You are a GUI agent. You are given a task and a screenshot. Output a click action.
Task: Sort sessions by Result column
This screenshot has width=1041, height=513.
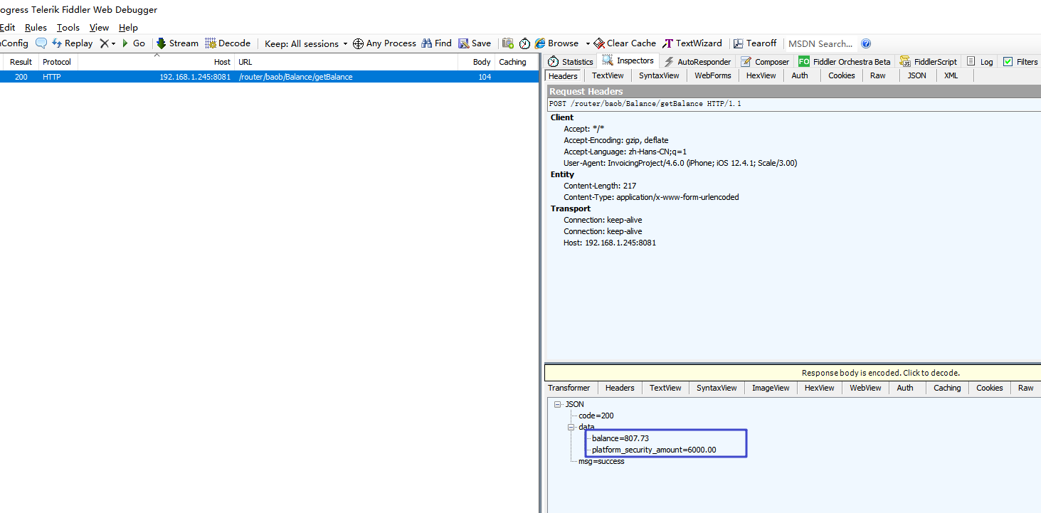point(21,62)
